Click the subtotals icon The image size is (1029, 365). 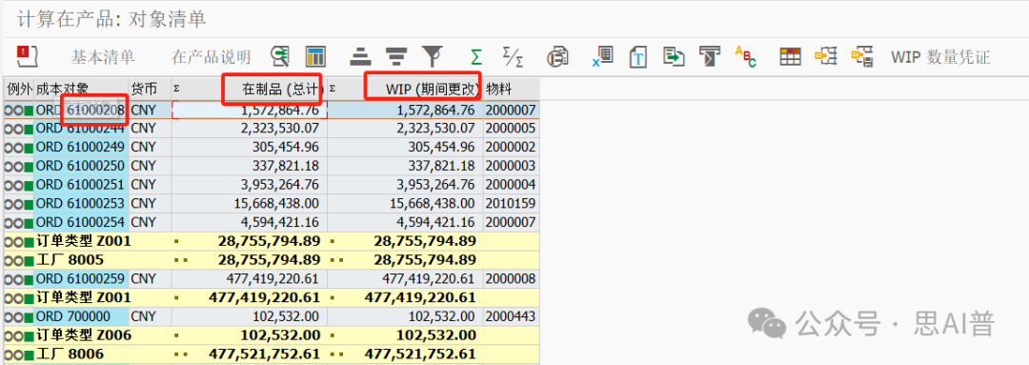[513, 56]
